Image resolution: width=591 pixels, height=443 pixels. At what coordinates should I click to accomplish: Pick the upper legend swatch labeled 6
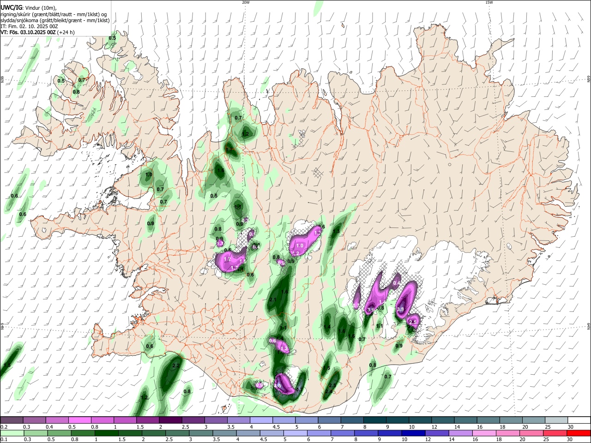(x=330, y=420)
